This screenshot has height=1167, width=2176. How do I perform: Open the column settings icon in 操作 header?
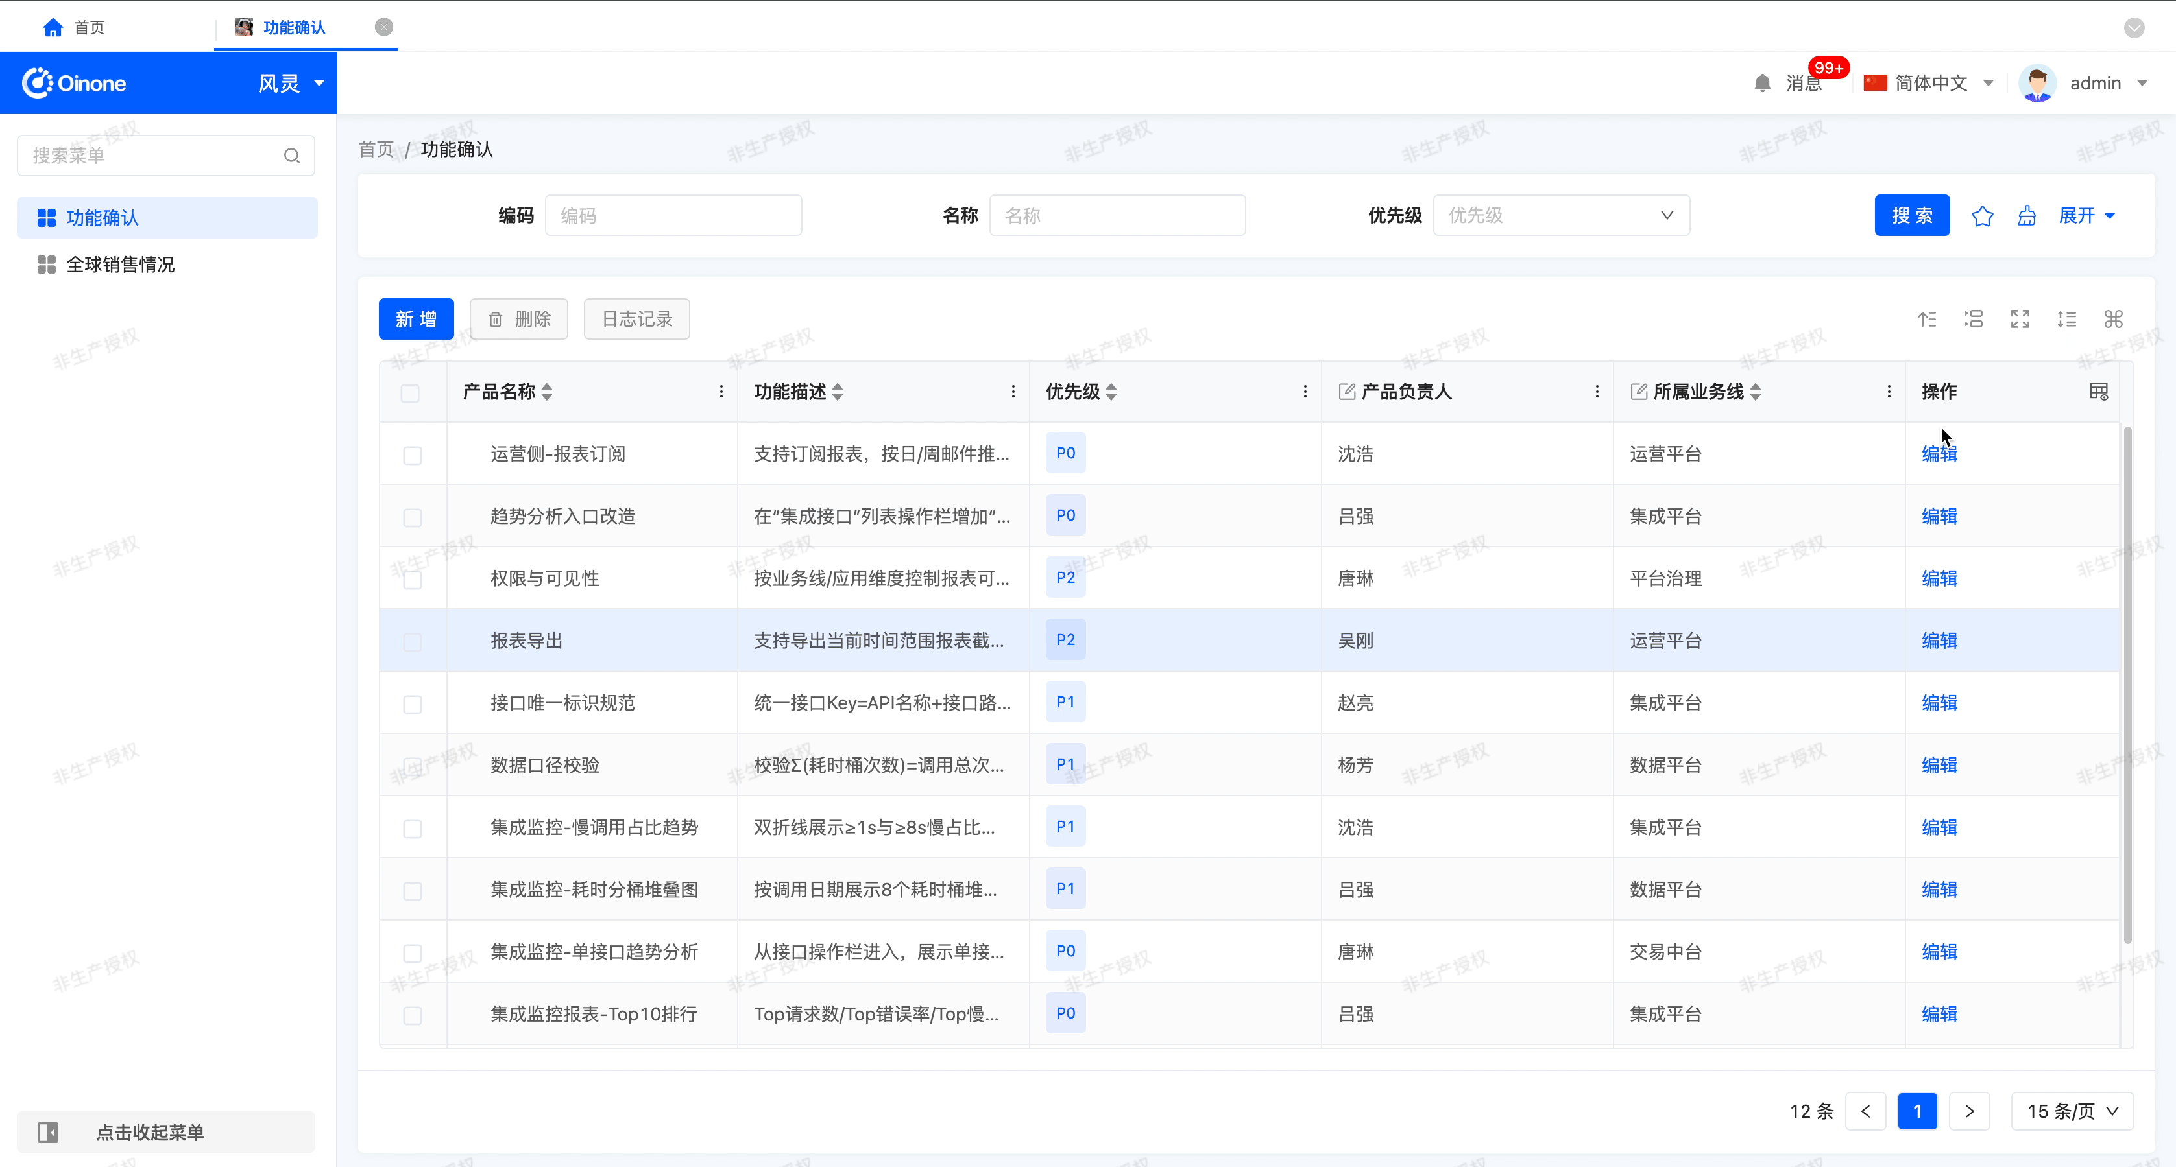[x=2098, y=392]
